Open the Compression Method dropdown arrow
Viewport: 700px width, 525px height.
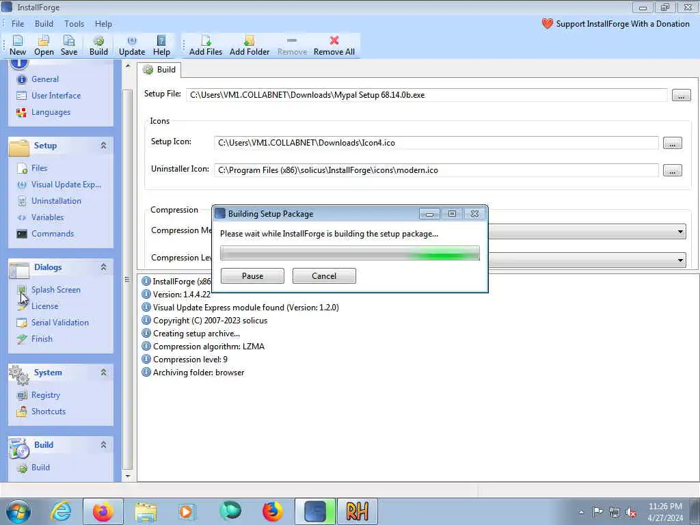pyautogui.click(x=680, y=232)
